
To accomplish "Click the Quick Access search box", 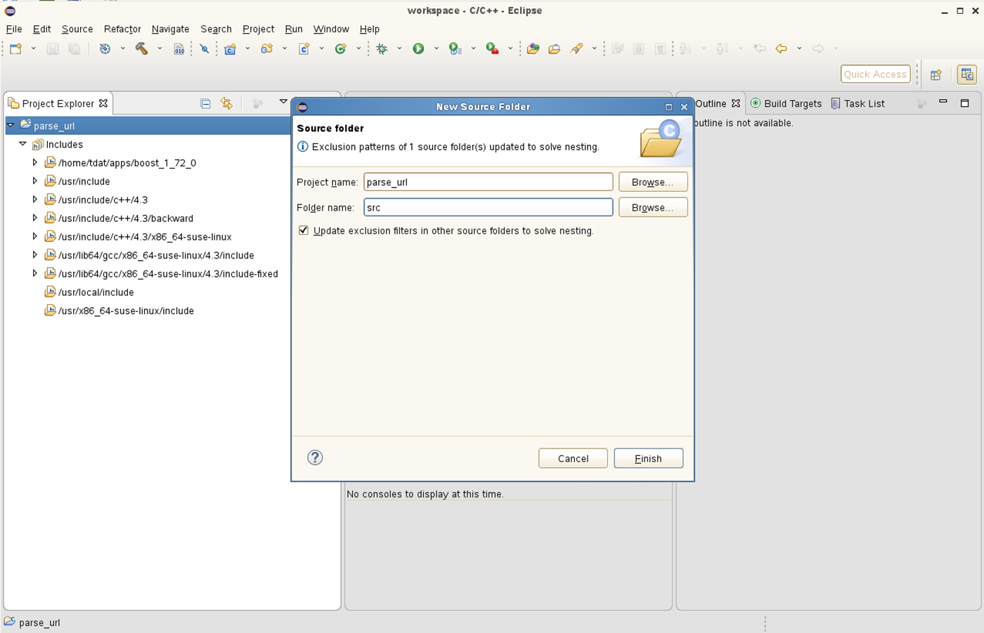I will 875,74.
